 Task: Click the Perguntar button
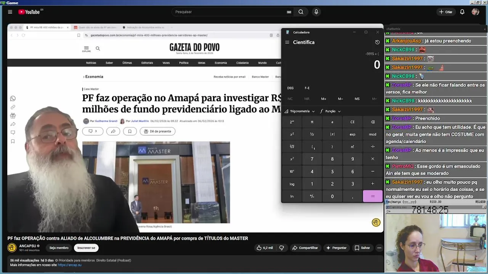point(336,248)
